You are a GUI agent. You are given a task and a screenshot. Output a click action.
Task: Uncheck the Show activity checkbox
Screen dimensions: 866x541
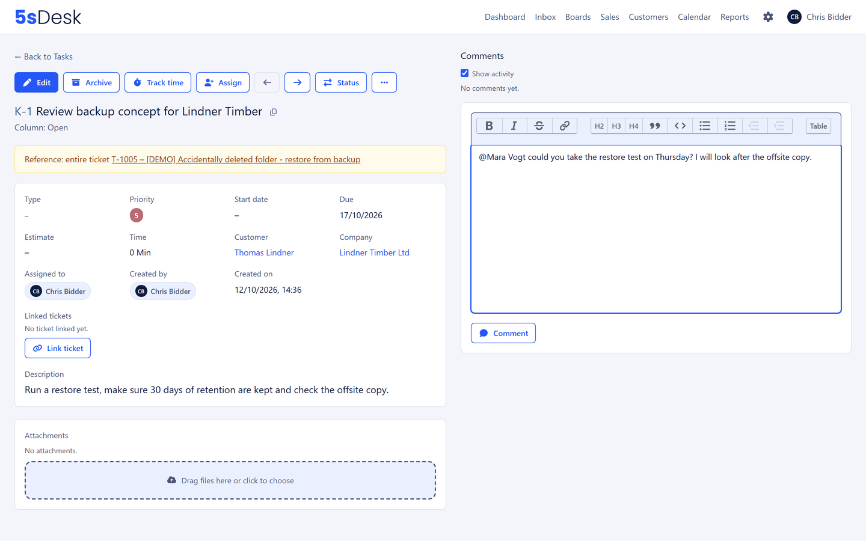coord(465,73)
